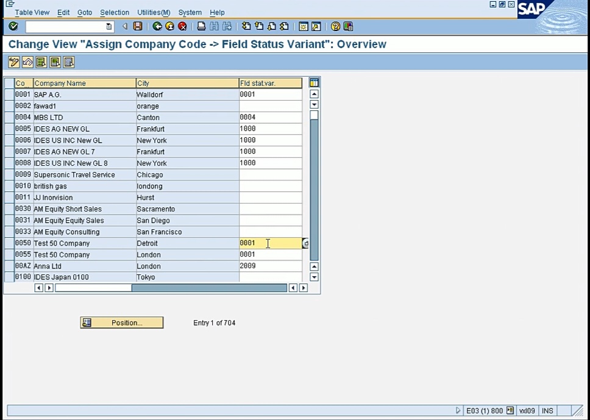Click the Fld stat.var. field for fawad1

270,106
